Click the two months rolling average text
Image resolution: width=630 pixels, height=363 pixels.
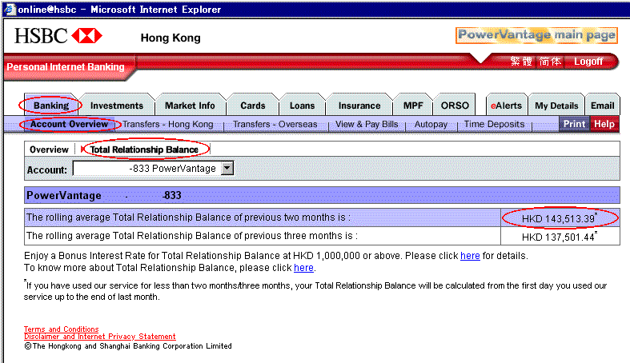click(x=188, y=217)
